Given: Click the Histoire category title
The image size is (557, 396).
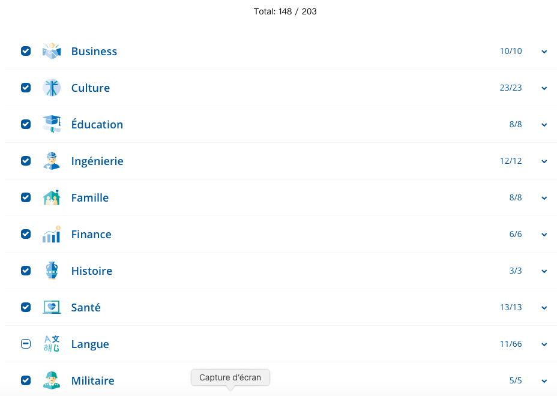Looking at the screenshot, I should 91,271.
